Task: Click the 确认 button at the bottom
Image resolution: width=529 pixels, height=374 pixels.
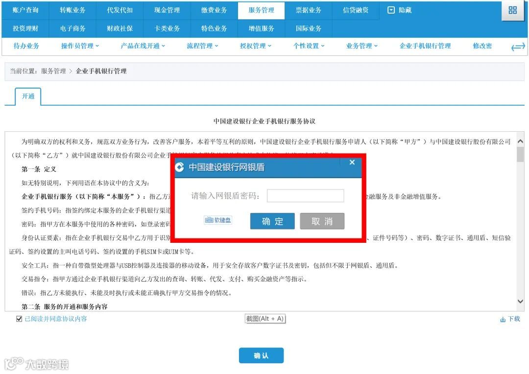Action: (x=261, y=355)
